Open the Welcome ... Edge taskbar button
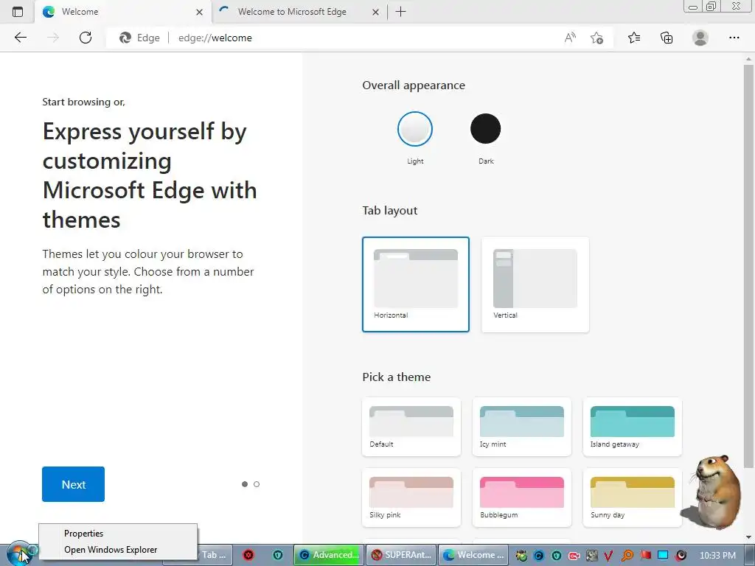Image resolution: width=755 pixels, height=566 pixels. [x=473, y=555]
